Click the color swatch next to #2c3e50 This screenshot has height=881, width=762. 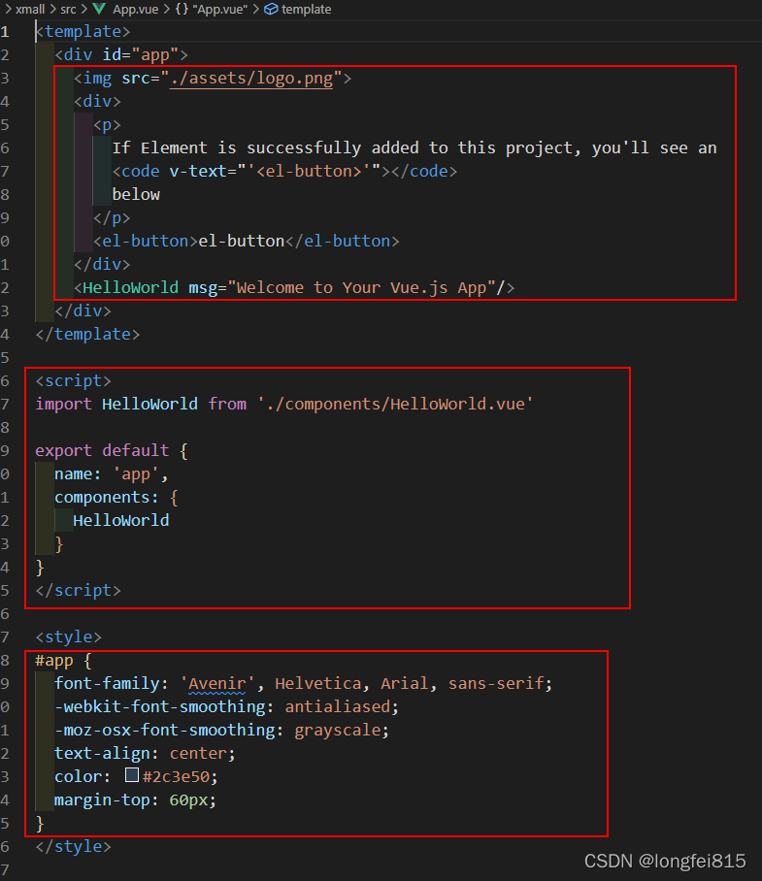(x=132, y=774)
